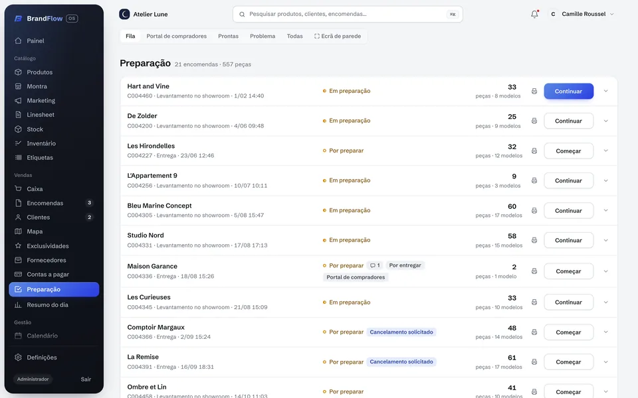
Task: Click Começar for Maison Garance
Action: tap(568, 271)
